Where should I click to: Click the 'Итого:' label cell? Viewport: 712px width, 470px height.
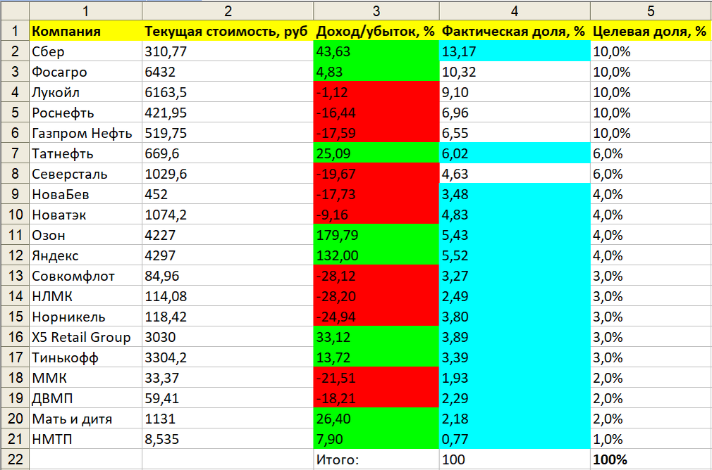point(376,459)
